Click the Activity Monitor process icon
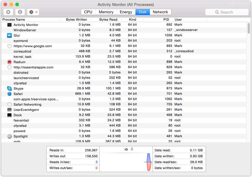The height and width of the screenshot is (177, 252). pyautogui.click(x=9, y=25)
